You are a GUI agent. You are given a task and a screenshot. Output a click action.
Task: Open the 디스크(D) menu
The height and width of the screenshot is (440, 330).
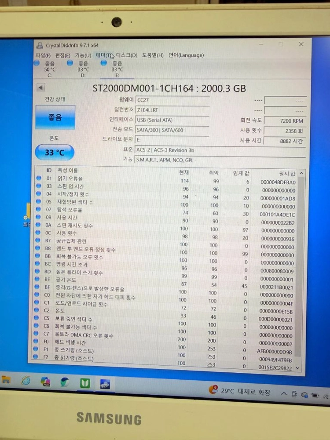coord(127,55)
